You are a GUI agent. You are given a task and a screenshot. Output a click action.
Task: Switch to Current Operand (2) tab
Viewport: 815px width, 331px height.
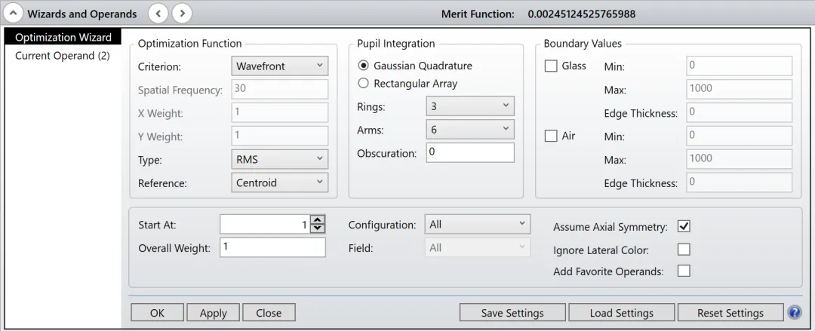(x=63, y=56)
